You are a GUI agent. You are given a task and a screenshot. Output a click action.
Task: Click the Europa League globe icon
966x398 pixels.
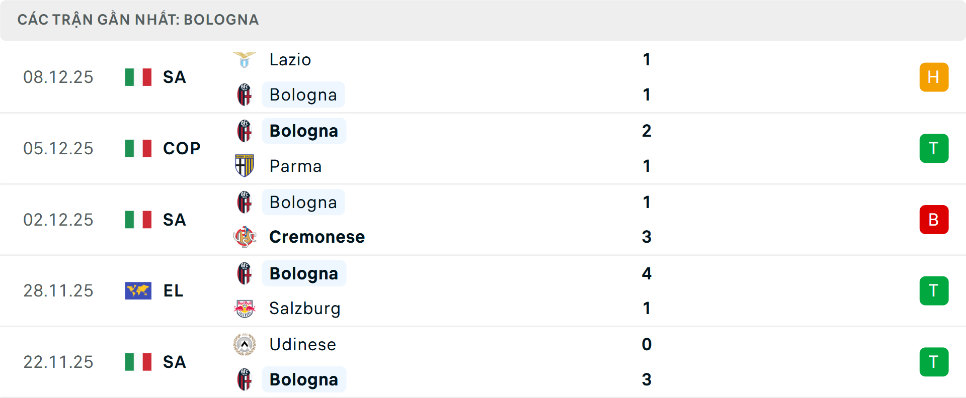138,290
